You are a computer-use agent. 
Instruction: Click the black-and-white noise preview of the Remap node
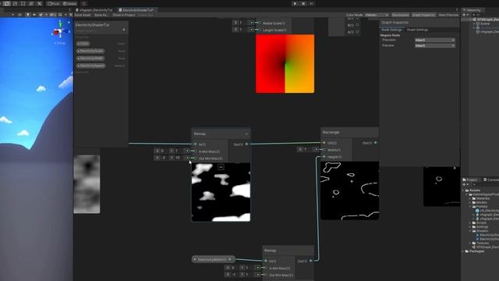pyautogui.click(x=221, y=192)
